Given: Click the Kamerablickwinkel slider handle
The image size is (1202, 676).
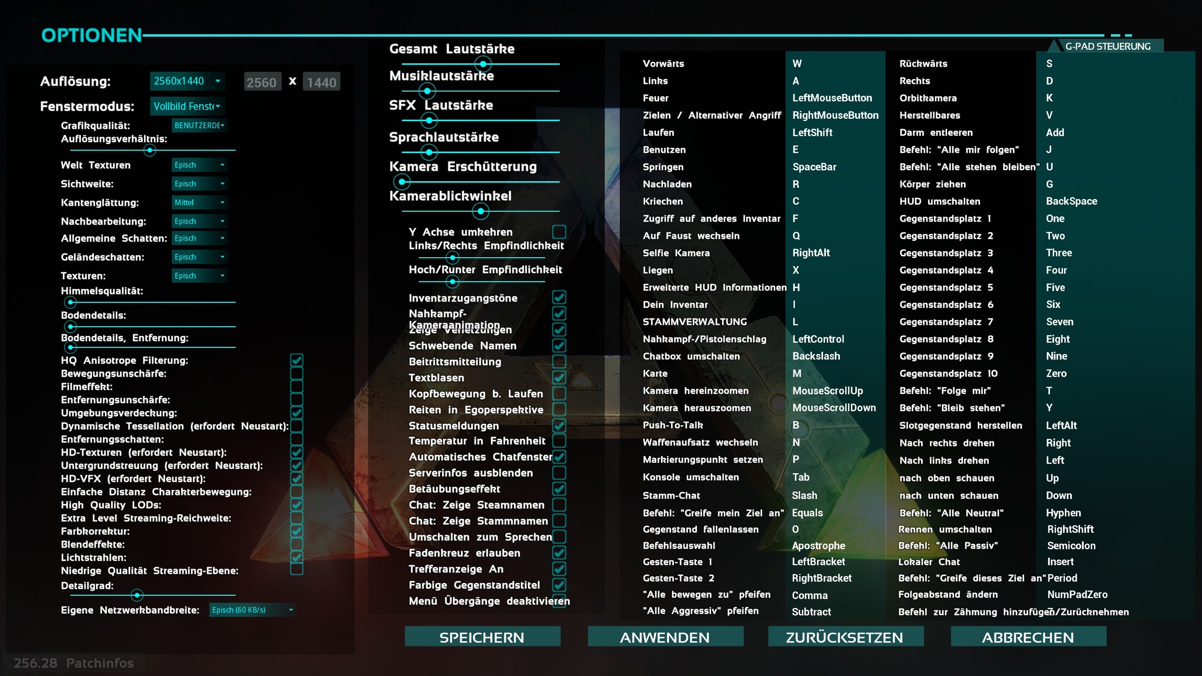Looking at the screenshot, I should click(480, 211).
